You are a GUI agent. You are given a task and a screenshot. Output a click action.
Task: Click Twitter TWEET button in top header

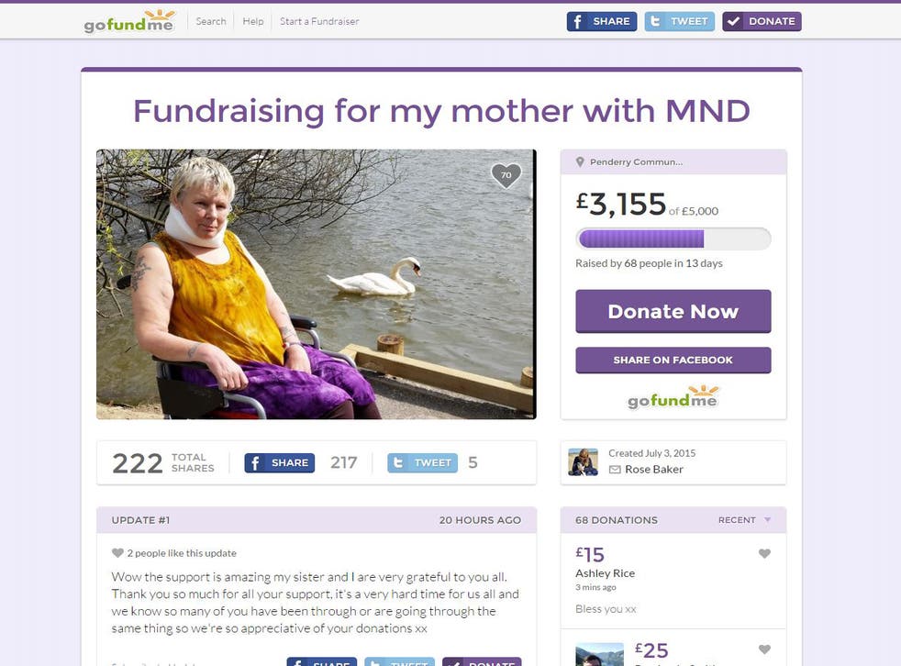point(679,21)
